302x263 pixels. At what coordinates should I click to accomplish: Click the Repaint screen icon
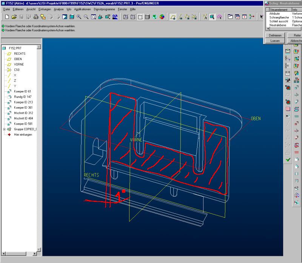click(x=65, y=17)
